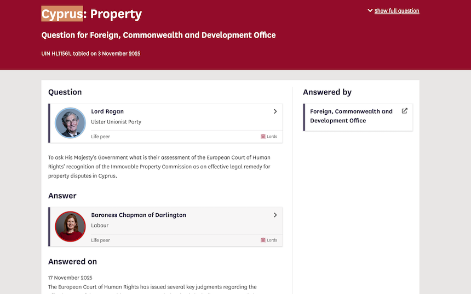Click the Answered by heading
Image resolution: width=471 pixels, height=294 pixels.
327,92
